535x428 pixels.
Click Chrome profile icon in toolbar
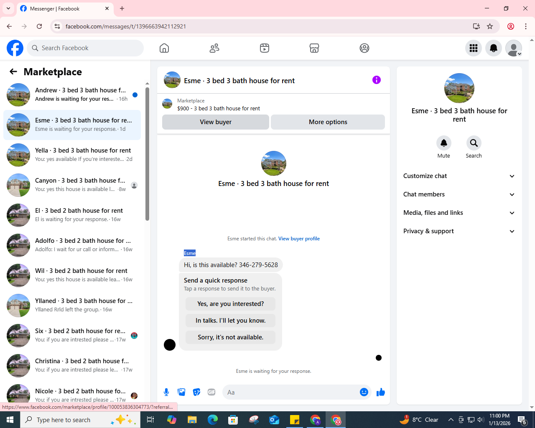511,26
